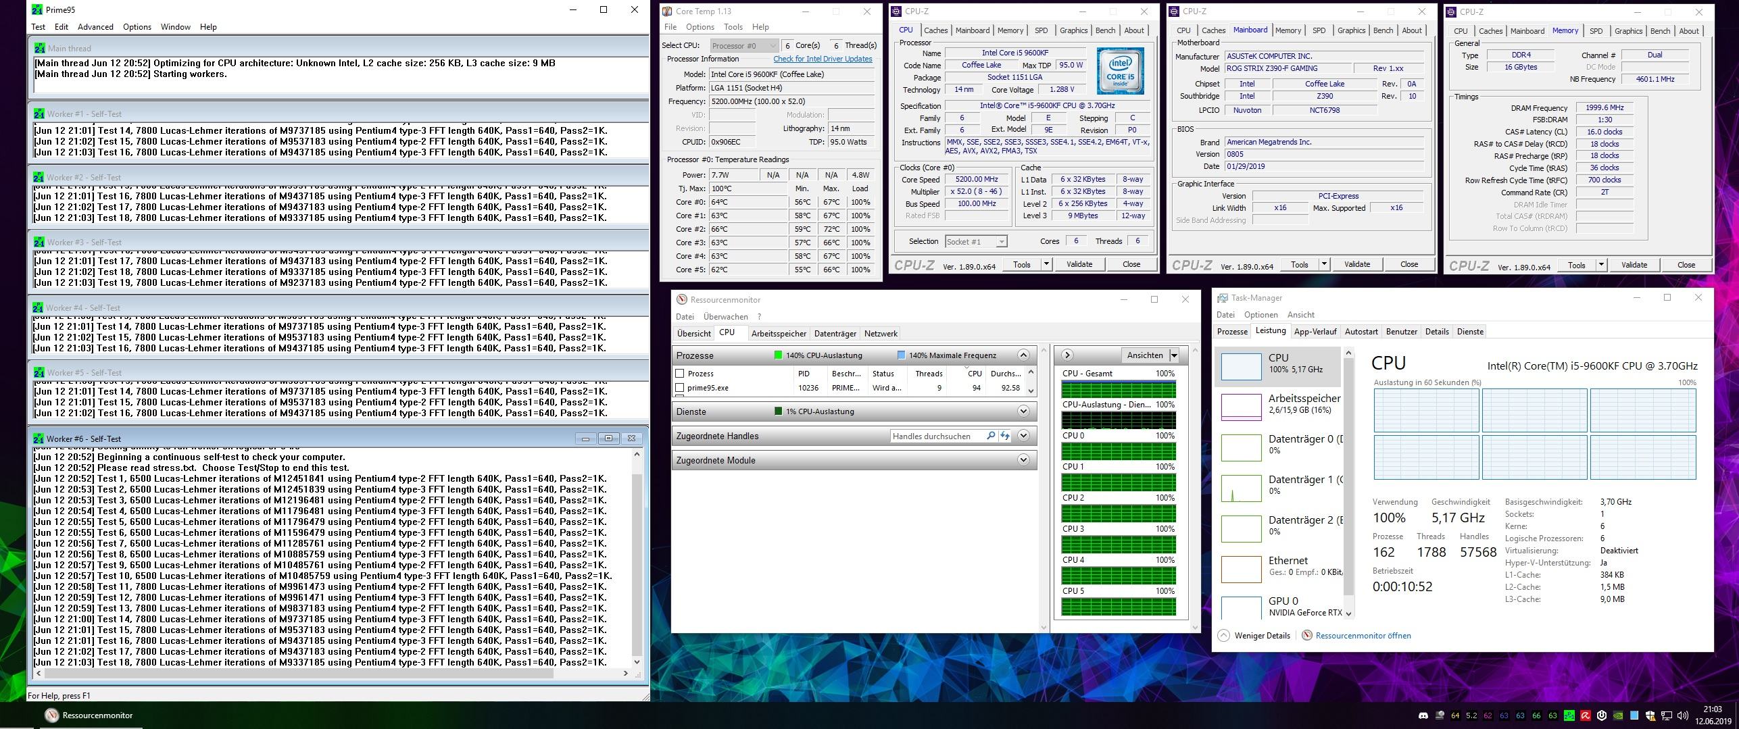
Task: Open the SPD tab in CPU-Z Memory window
Action: (x=1596, y=31)
